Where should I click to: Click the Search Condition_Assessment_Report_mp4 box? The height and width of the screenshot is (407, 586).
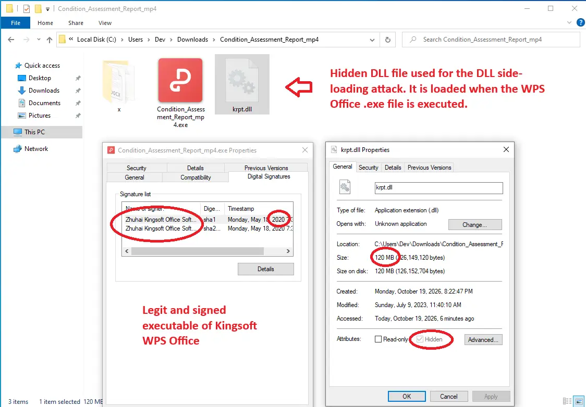click(x=491, y=40)
